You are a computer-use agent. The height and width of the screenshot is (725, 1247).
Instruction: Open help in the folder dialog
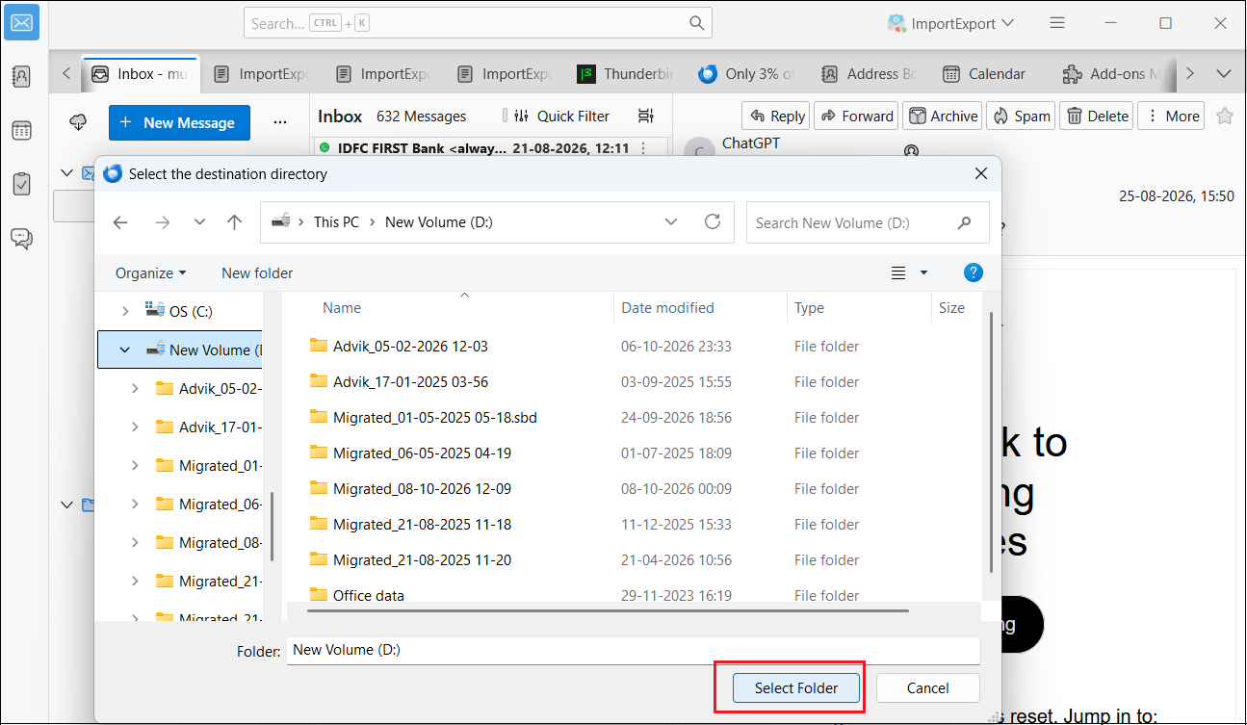tap(974, 272)
